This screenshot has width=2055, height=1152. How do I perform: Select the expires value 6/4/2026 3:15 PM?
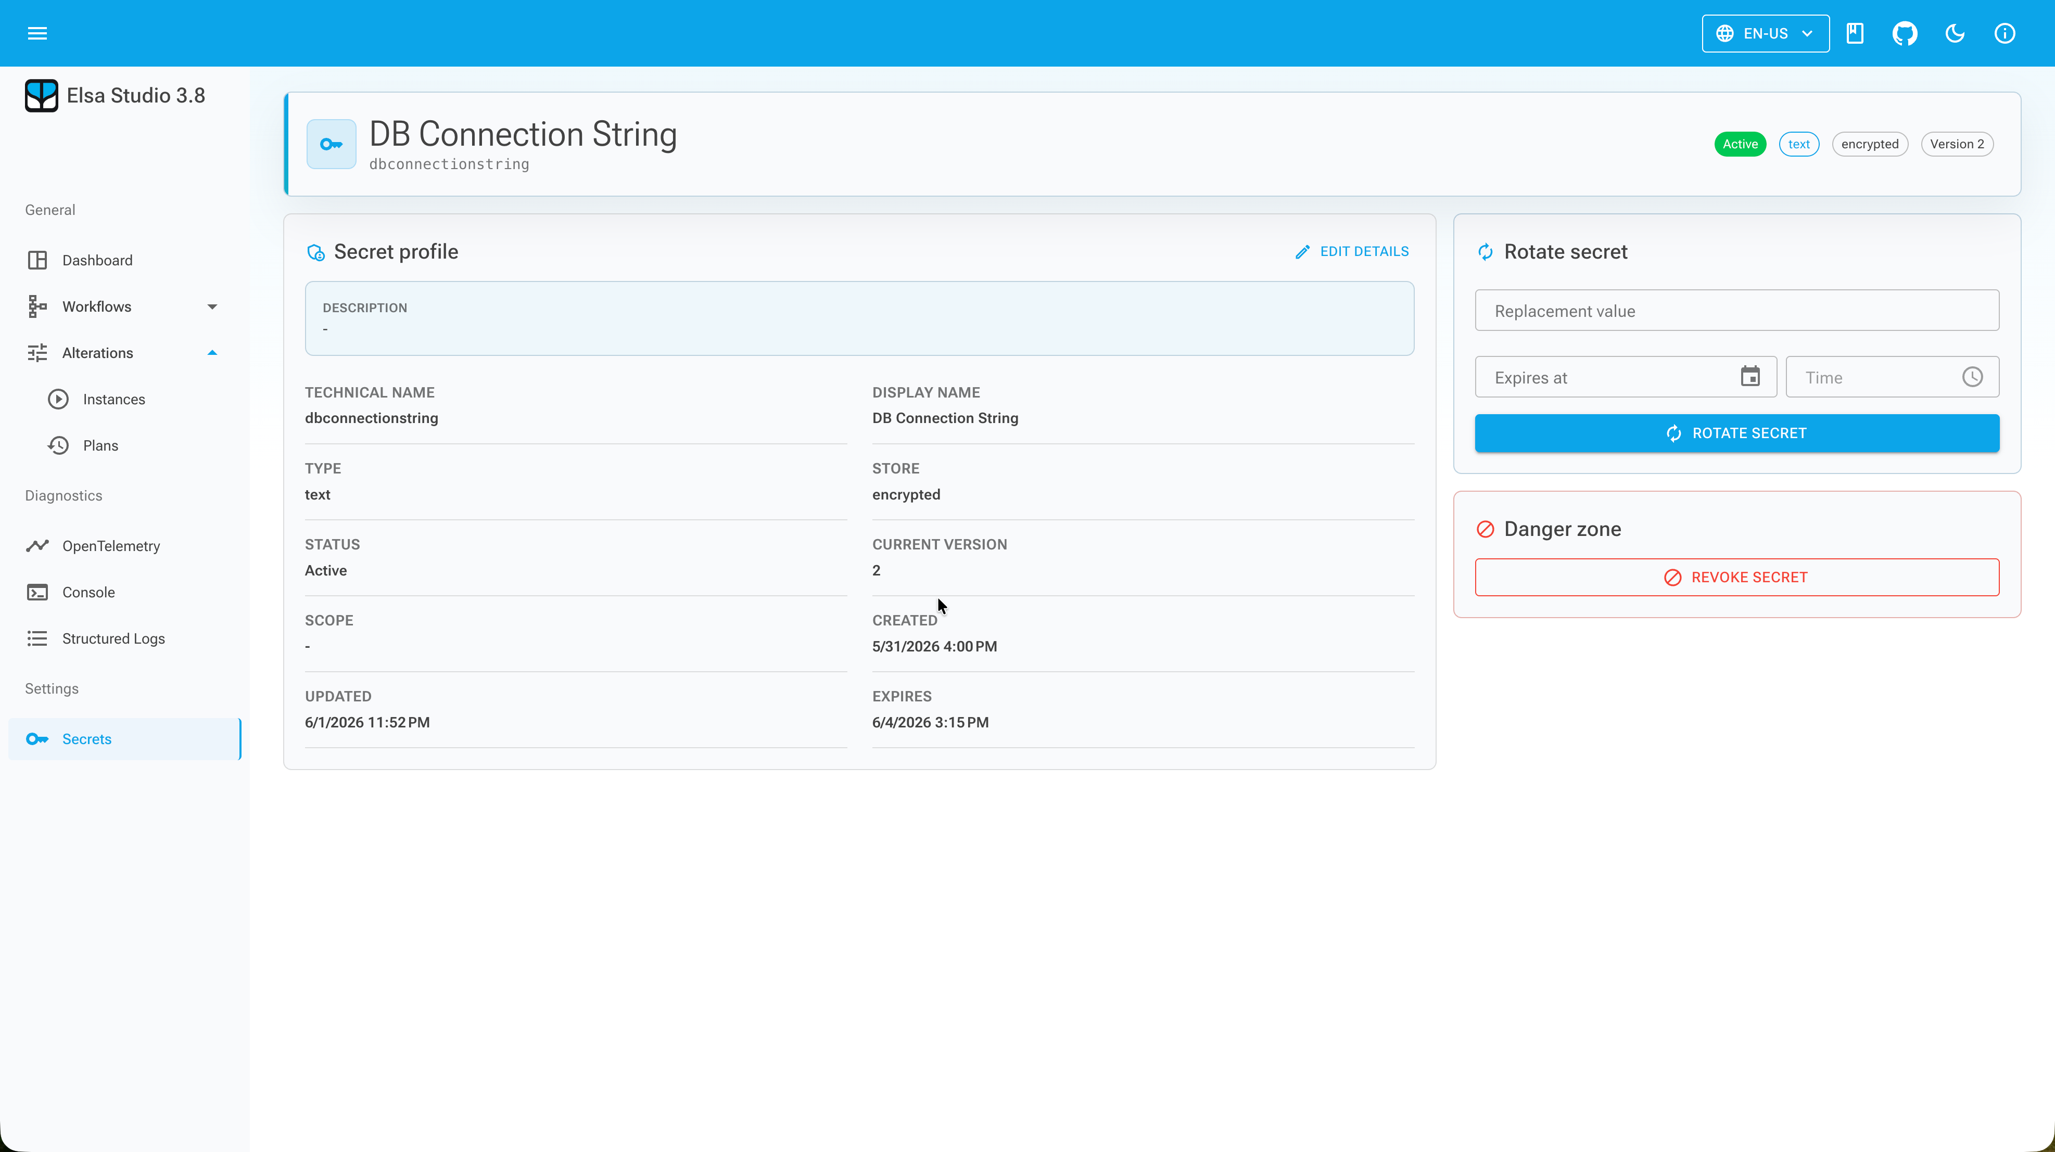click(930, 722)
